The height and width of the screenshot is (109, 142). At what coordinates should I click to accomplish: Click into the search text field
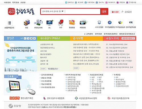click(82, 11)
